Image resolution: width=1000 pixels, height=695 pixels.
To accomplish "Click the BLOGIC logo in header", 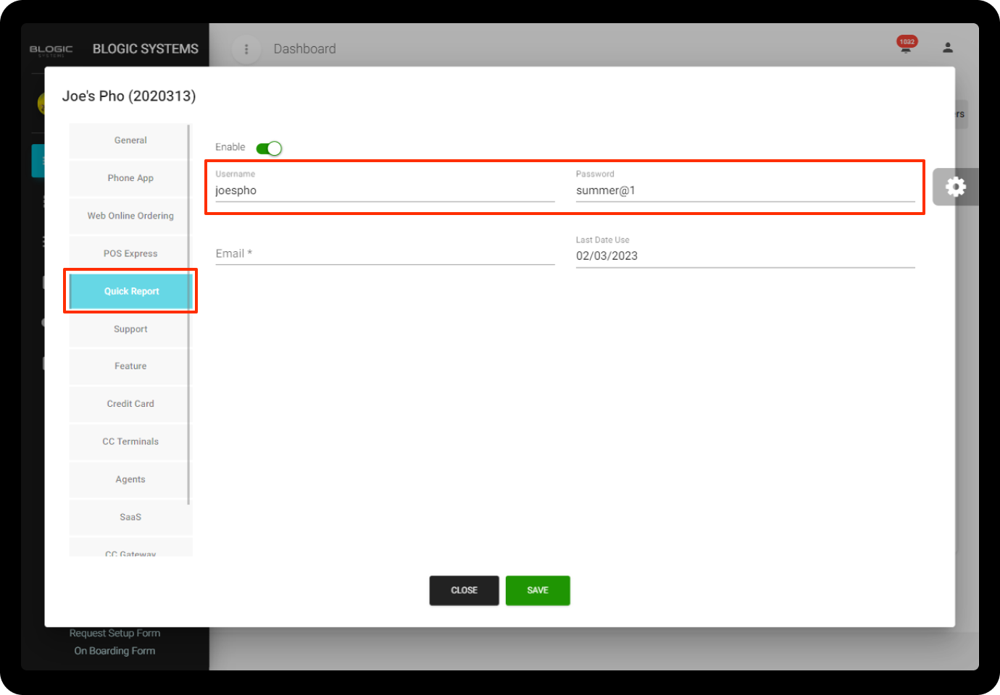I will pyautogui.click(x=51, y=49).
